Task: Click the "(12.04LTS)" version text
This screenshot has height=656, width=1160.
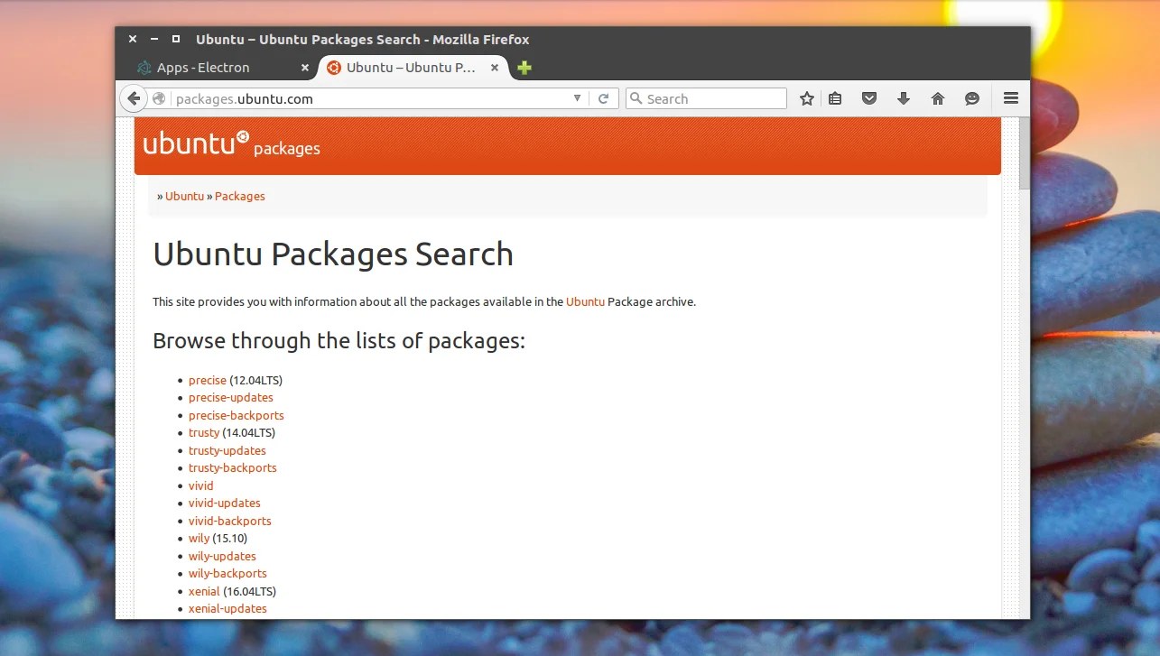Action: click(x=256, y=380)
